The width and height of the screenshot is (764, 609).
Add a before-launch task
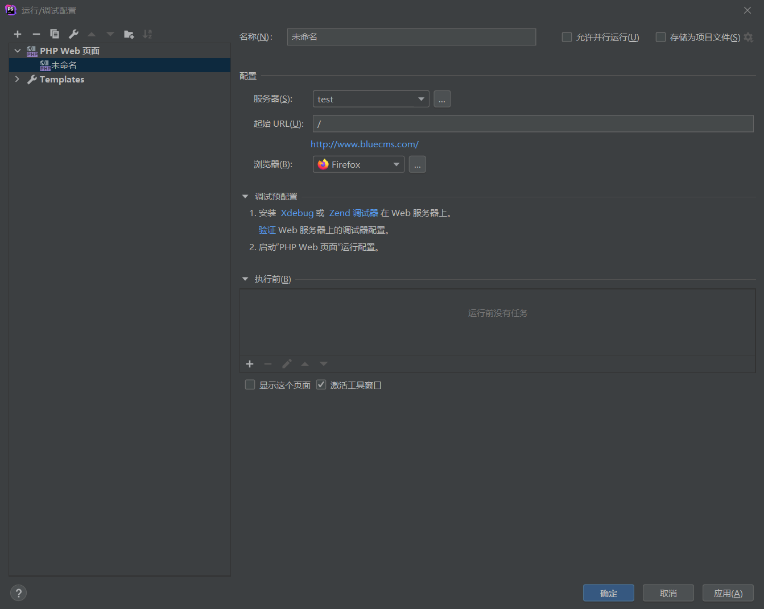(250, 364)
